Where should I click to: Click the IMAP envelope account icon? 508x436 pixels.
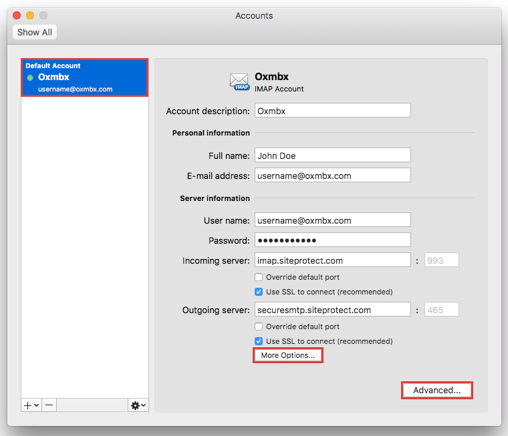[x=239, y=82]
